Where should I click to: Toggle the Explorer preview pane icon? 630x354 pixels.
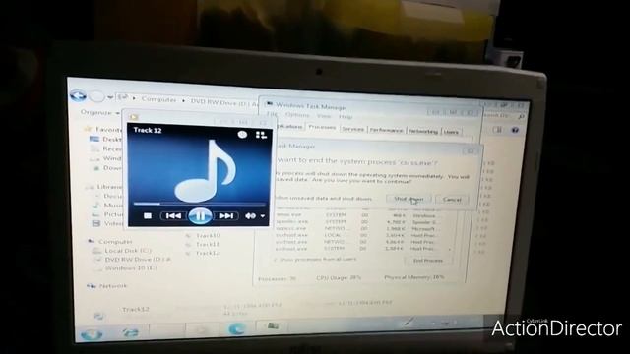point(497,129)
